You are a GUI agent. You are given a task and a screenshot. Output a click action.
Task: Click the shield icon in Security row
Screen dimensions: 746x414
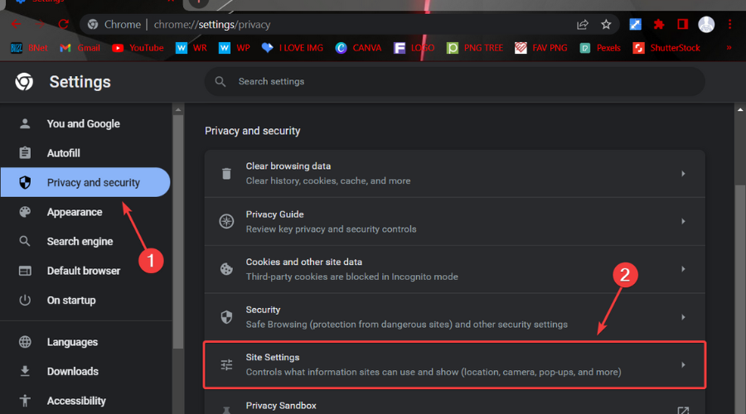click(226, 317)
